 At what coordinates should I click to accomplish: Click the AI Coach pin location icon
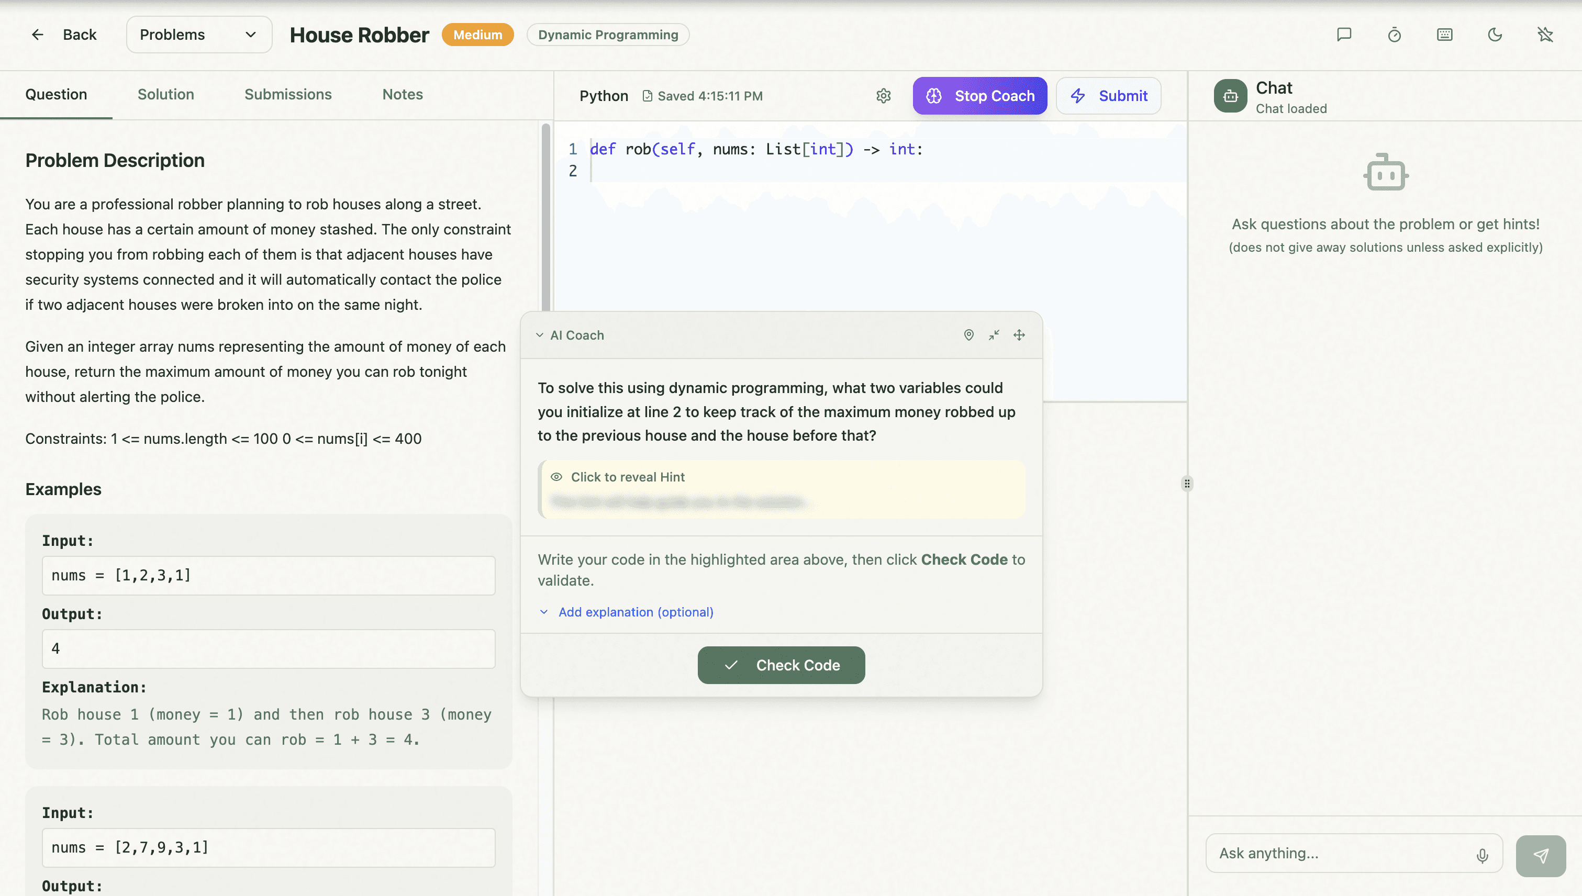coord(968,335)
